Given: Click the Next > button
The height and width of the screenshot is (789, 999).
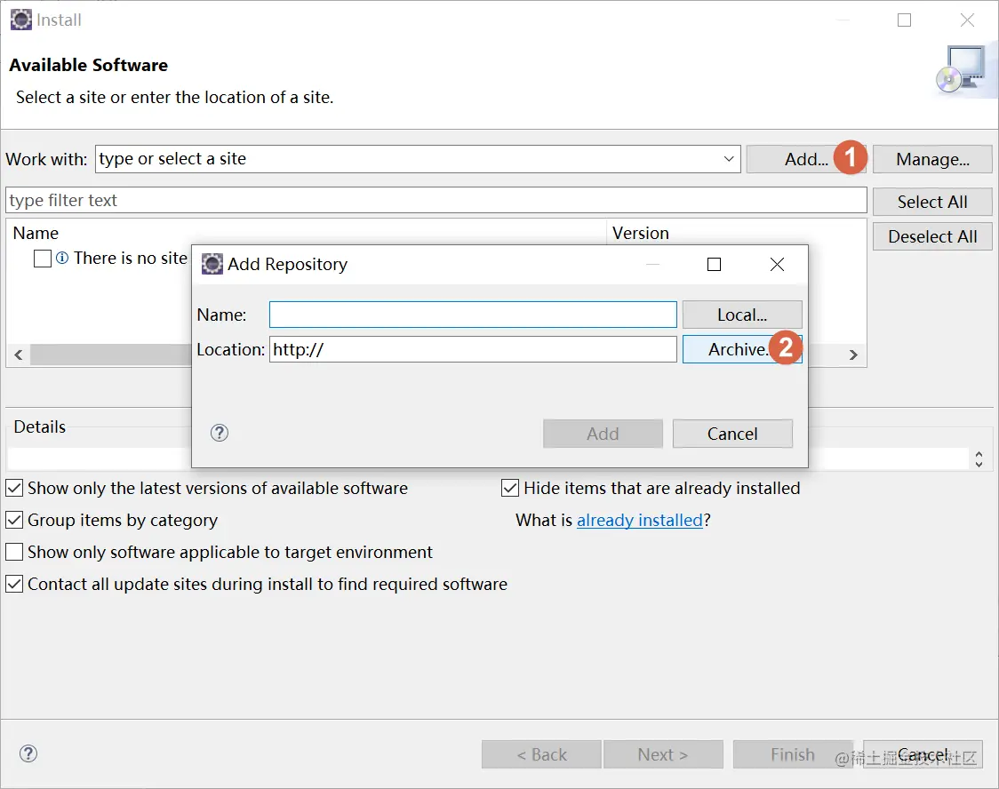Looking at the screenshot, I should tap(663, 754).
